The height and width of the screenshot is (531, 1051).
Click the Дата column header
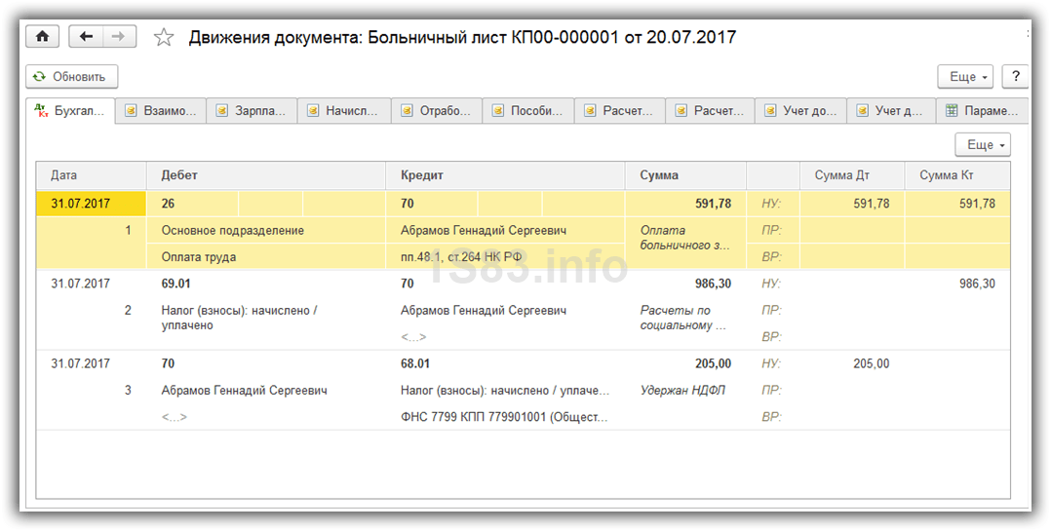(x=92, y=175)
